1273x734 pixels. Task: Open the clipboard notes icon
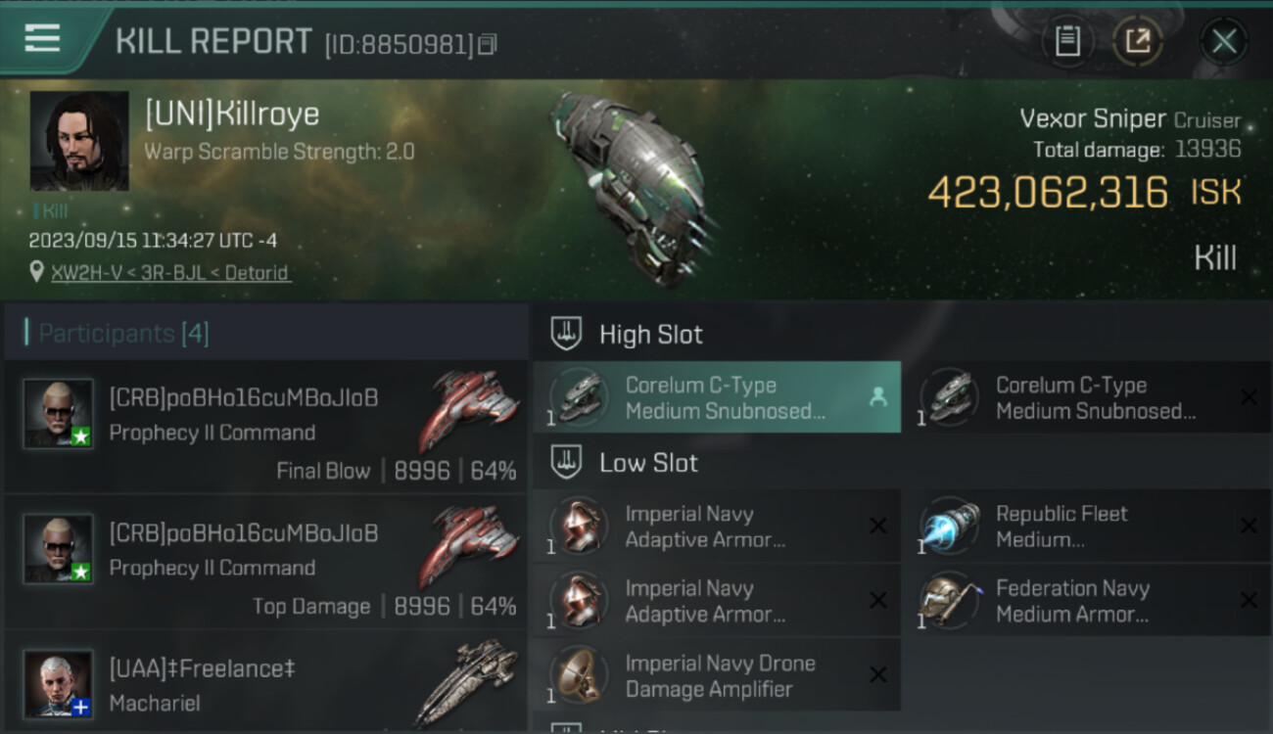tap(1067, 41)
